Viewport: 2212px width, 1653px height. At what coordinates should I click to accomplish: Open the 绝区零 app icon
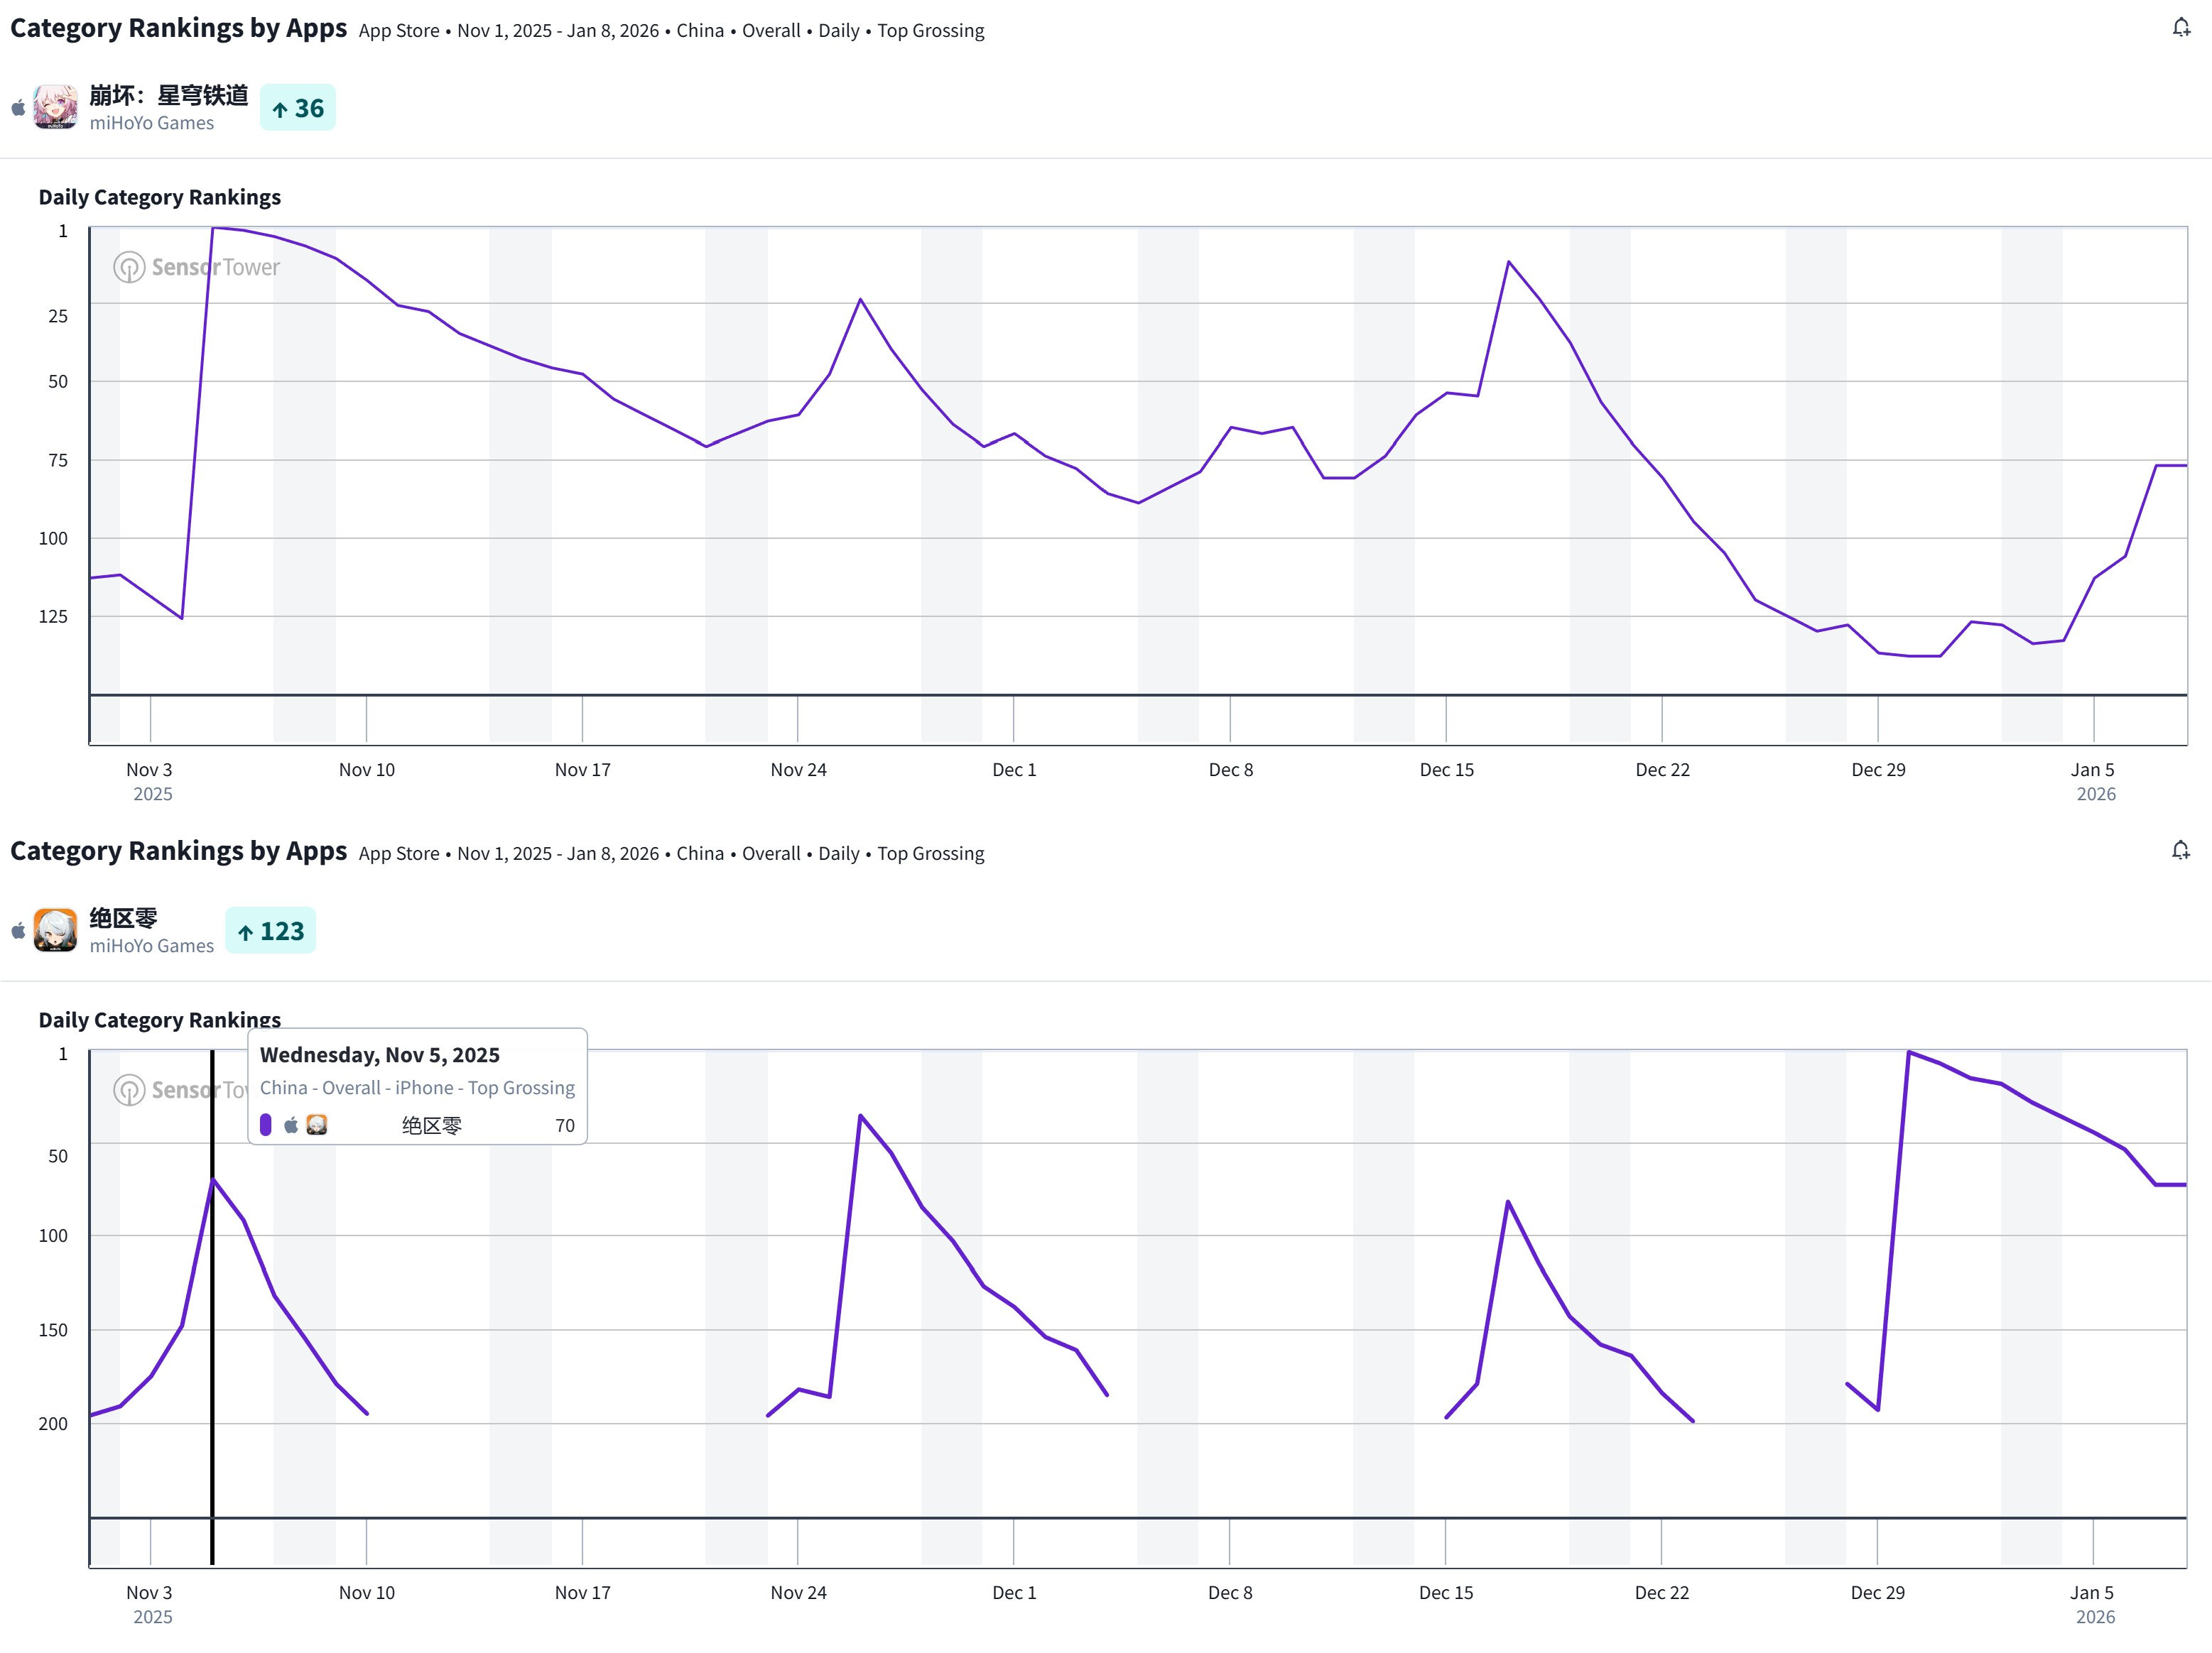click(x=55, y=929)
